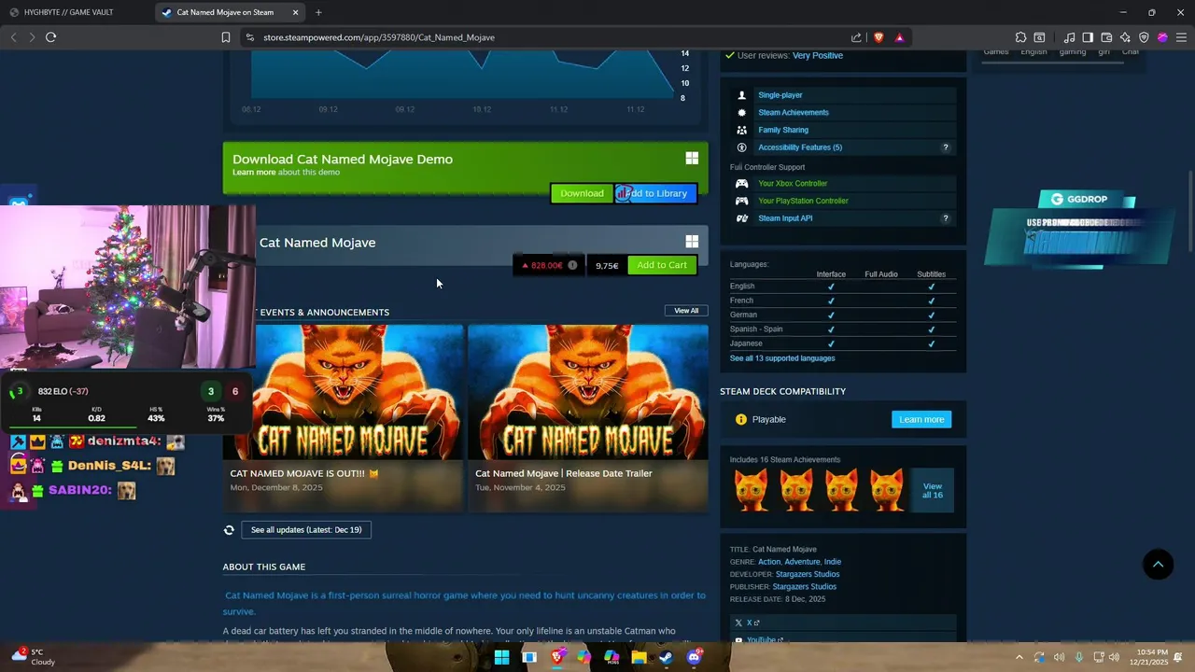This screenshot has height=672, width=1195.
Task: Open the tab search icon in toolbar
Action: [1039, 37]
